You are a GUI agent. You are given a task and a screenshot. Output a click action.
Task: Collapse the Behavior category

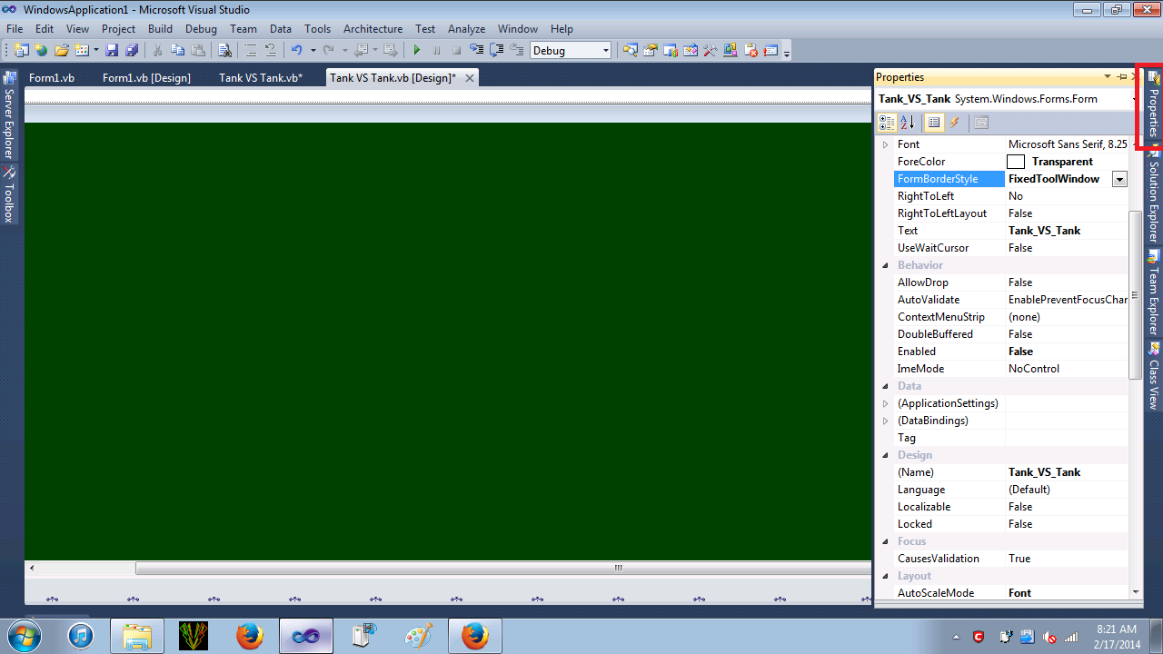(x=886, y=265)
